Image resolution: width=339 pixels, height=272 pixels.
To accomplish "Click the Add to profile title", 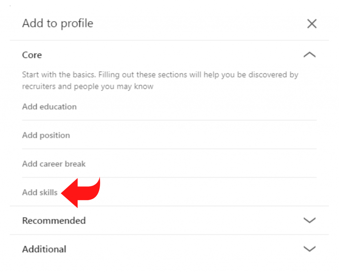I will (x=57, y=23).
